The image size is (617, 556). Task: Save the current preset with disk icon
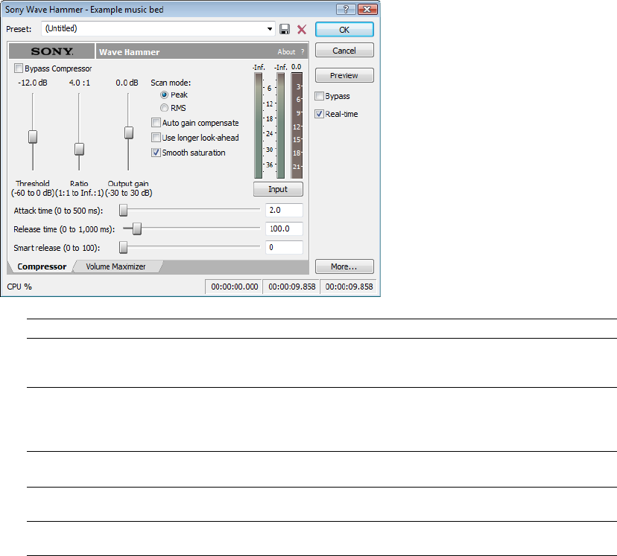click(x=285, y=29)
